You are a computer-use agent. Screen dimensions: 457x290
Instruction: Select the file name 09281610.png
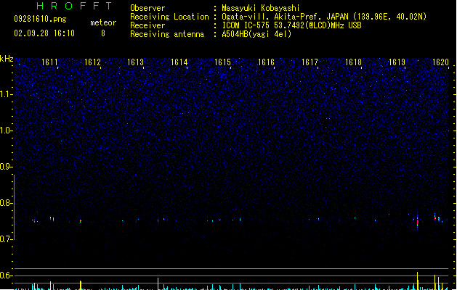click(40, 19)
